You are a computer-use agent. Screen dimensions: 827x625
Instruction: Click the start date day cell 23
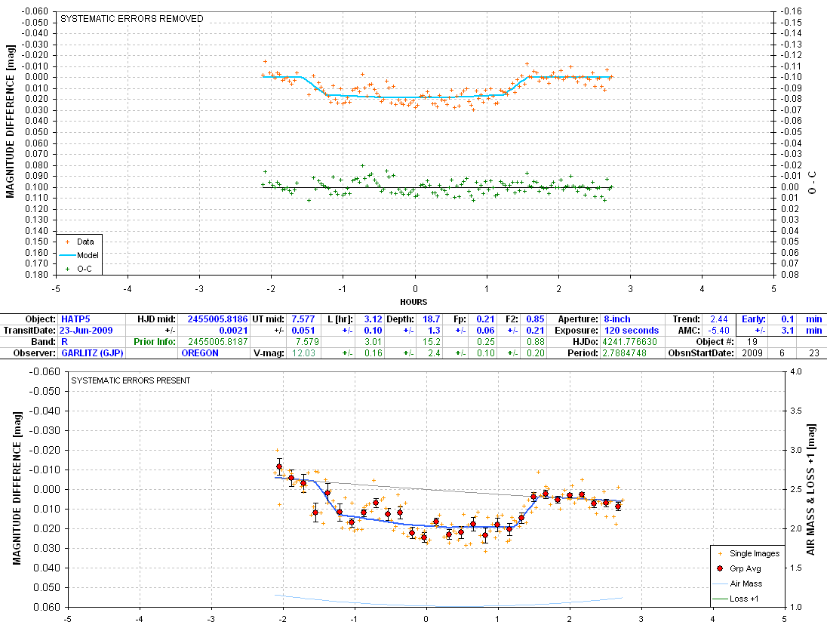[814, 353]
